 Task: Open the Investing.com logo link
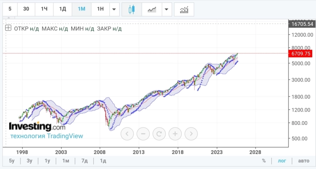[37, 126]
